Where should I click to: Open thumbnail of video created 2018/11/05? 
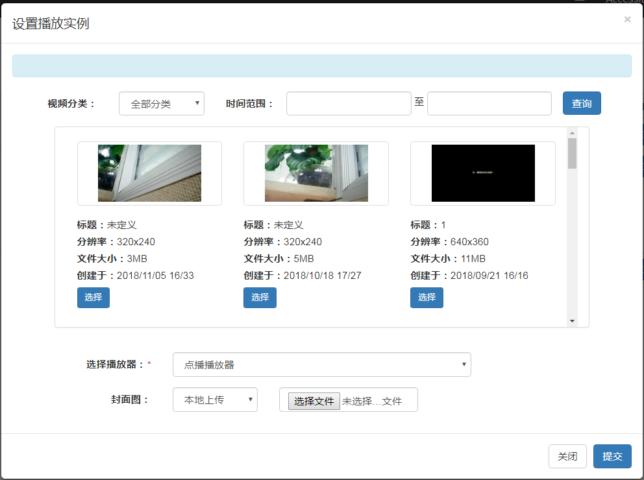[149, 173]
